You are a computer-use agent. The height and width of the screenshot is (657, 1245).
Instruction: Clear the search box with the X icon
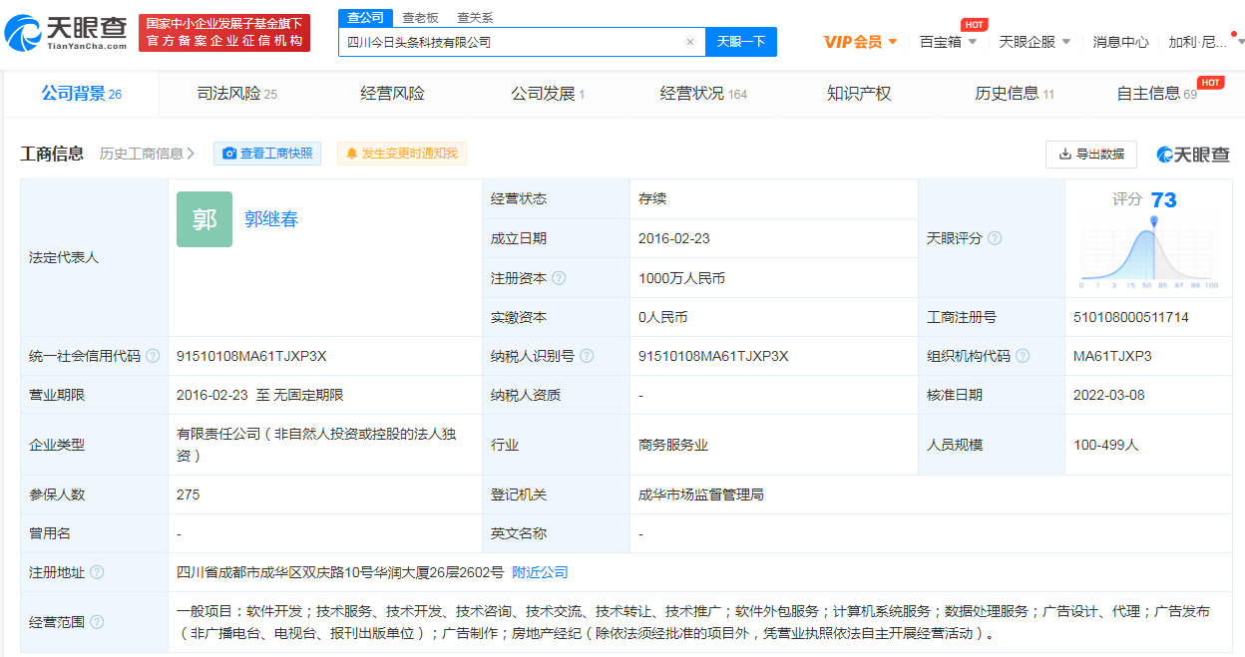click(689, 42)
